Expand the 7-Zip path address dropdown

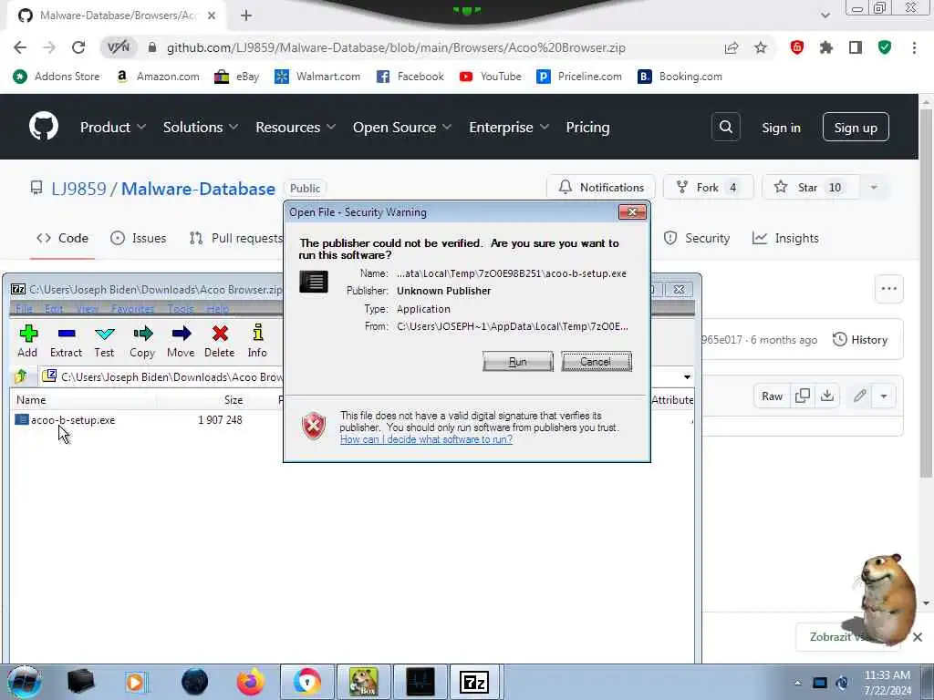(x=687, y=376)
